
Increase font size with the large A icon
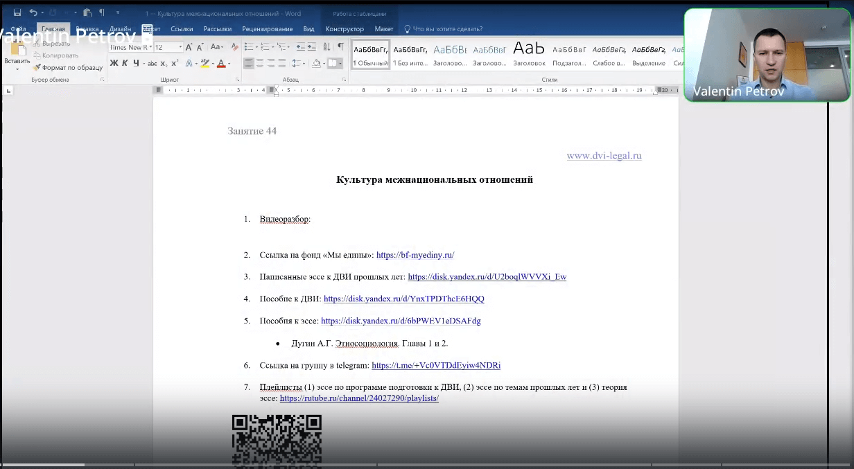pyautogui.click(x=189, y=47)
